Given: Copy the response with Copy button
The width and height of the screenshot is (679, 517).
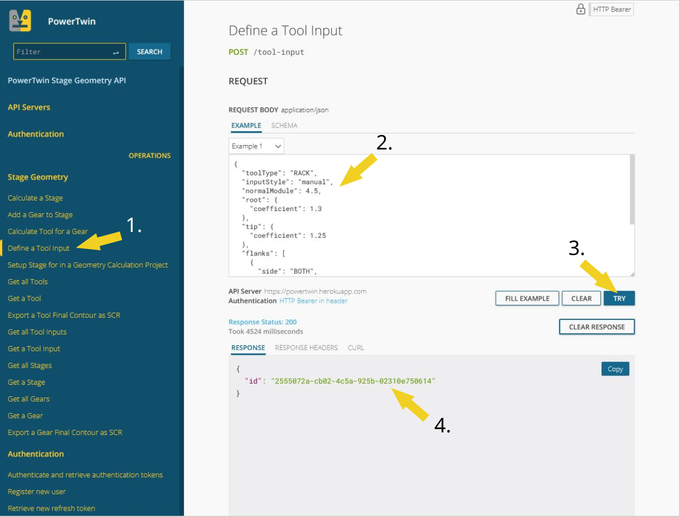Looking at the screenshot, I should coord(615,369).
